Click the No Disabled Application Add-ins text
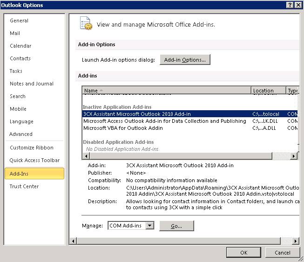The height and width of the screenshot is (262, 304). click(122, 149)
